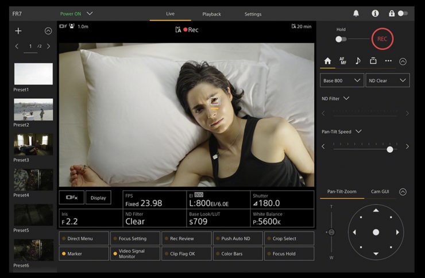Image resolution: width=425 pixels, height=278 pixels.
Task: Select the Preset2 thumbnail
Action: click(33, 110)
